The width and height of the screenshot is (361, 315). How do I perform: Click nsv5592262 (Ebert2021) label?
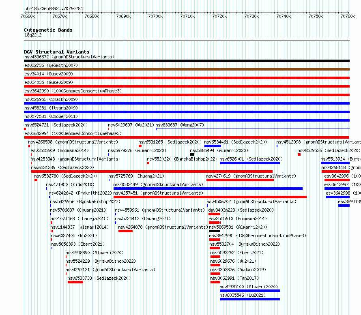click(x=237, y=253)
